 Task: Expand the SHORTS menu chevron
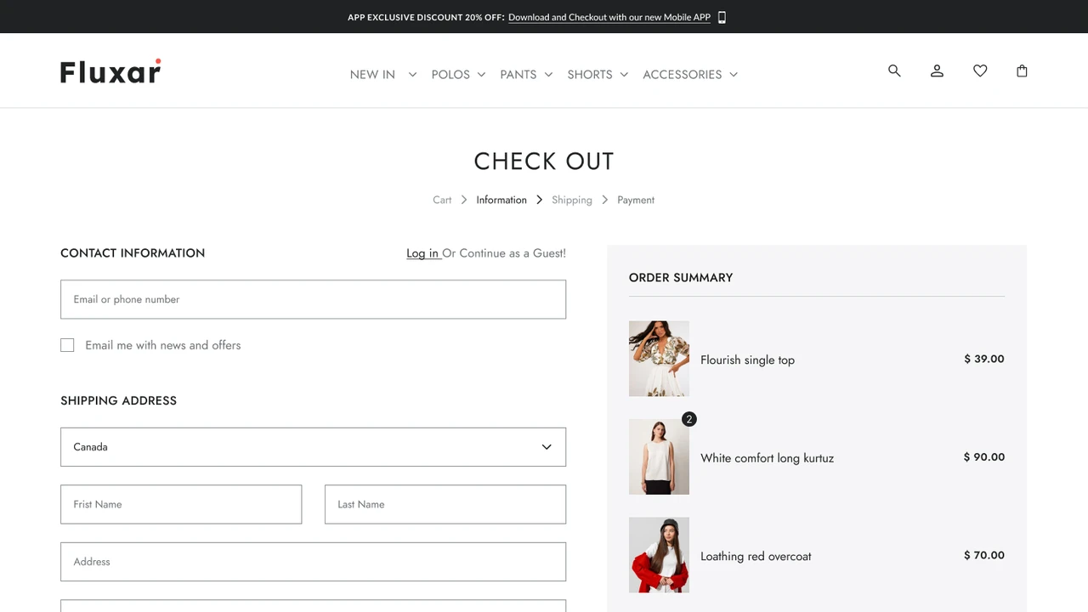click(624, 75)
